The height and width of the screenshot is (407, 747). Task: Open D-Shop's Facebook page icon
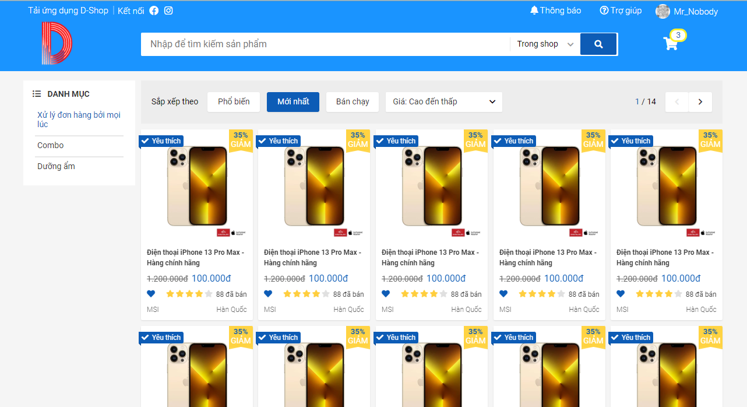click(x=153, y=10)
